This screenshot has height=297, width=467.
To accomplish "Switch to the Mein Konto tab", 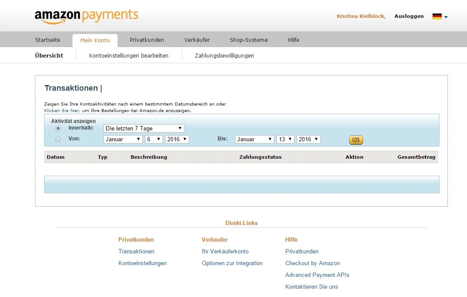I will pos(95,40).
